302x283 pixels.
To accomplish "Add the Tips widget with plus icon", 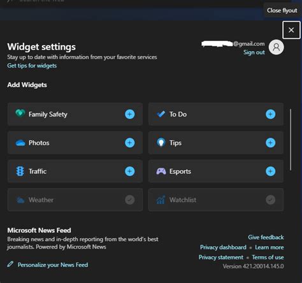I will [x=270, y=143].
